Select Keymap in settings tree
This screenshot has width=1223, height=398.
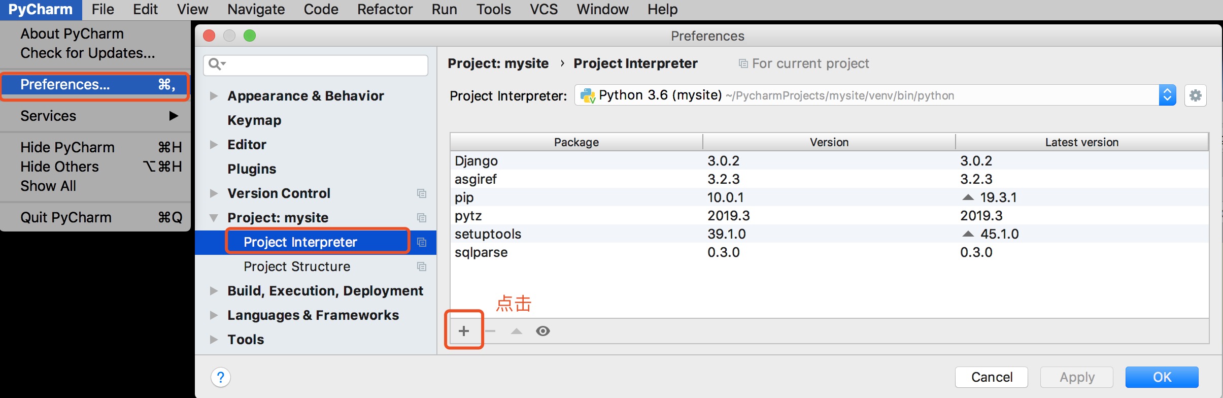click(254, 120)
